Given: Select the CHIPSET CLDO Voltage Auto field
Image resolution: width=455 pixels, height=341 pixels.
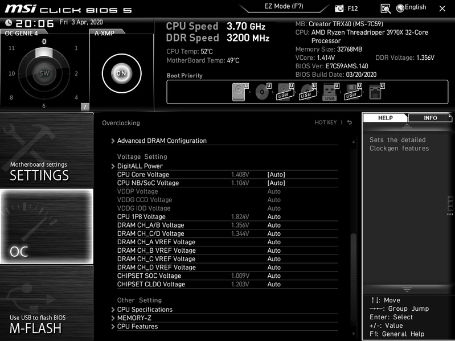Looking at the screenshot, I should (x=274, y=284).
